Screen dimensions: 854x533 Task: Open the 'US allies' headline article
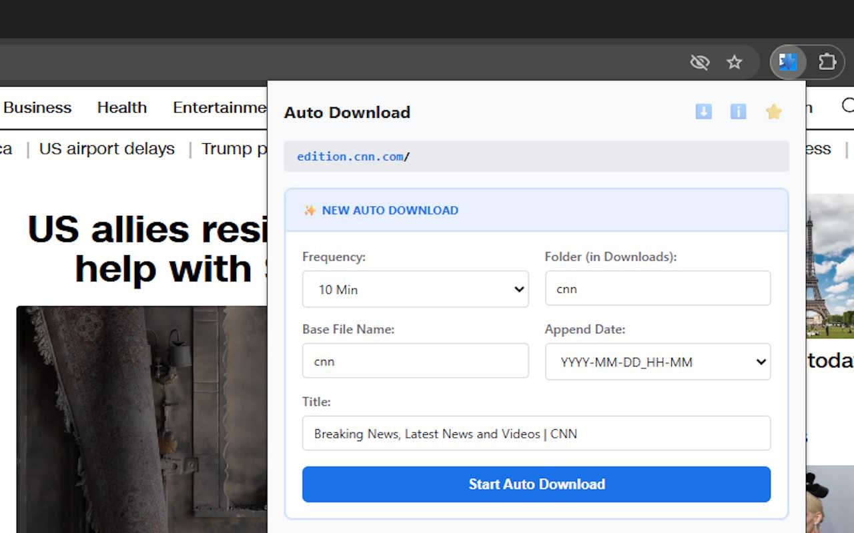coord(147,249)
